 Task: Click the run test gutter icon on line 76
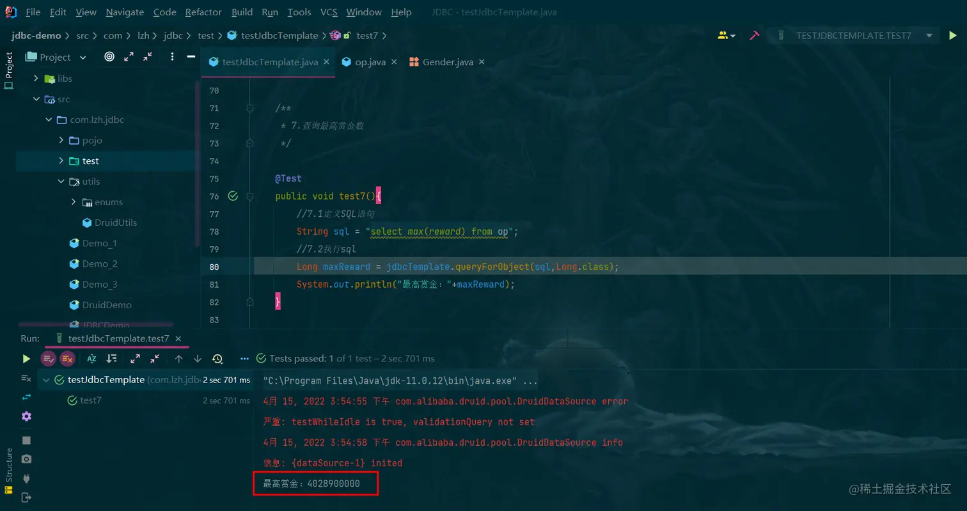pos(233,196)
